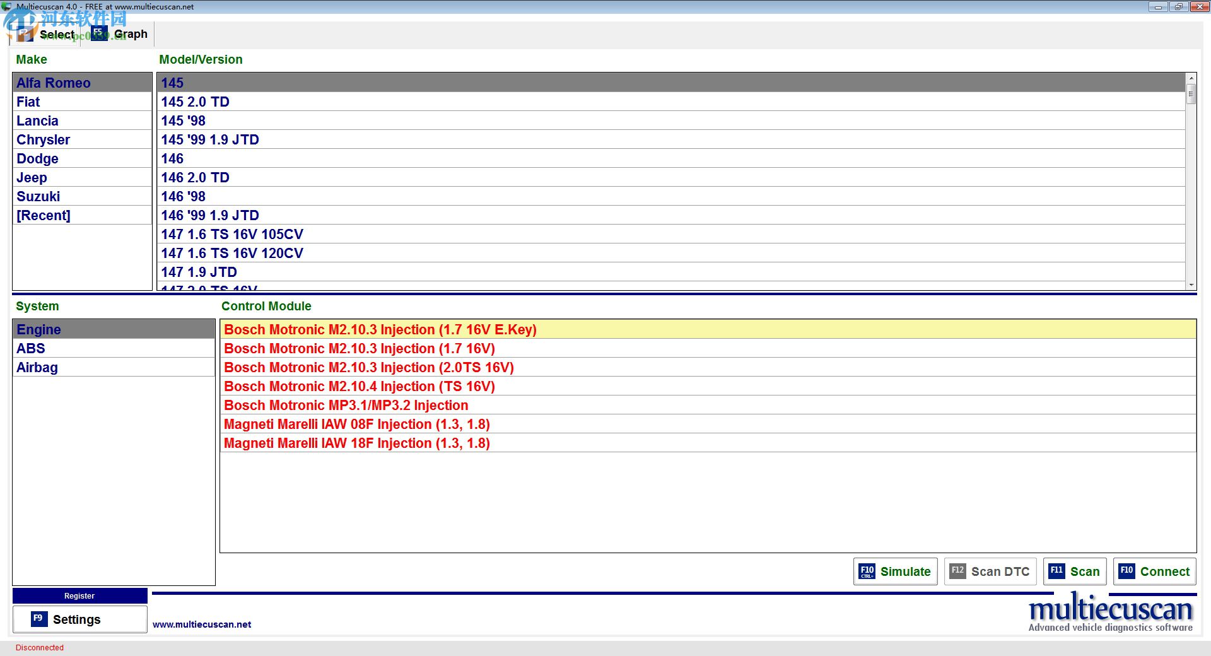Select Dodge make
1211x656 pixels.
coord(83,158)
